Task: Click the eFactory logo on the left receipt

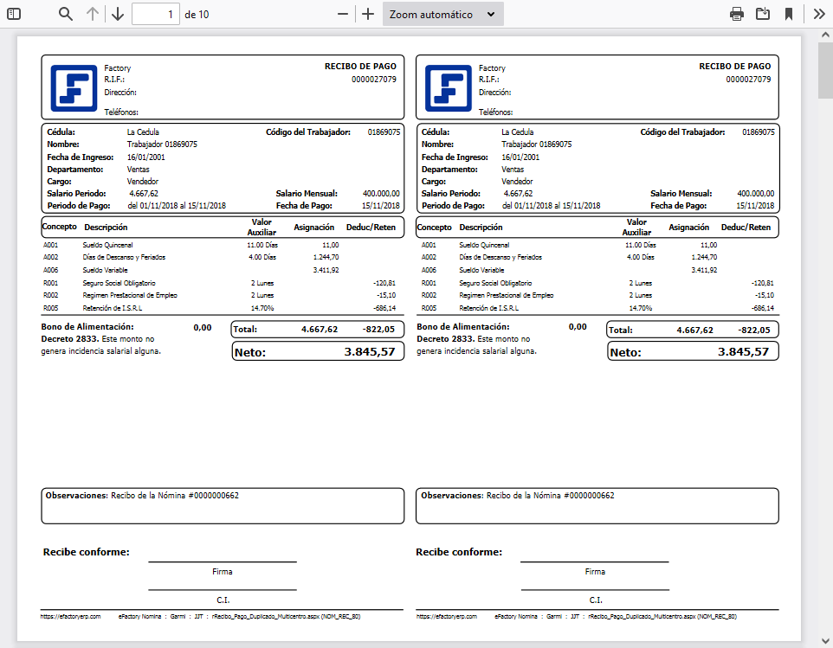Action: coord(74,87)
